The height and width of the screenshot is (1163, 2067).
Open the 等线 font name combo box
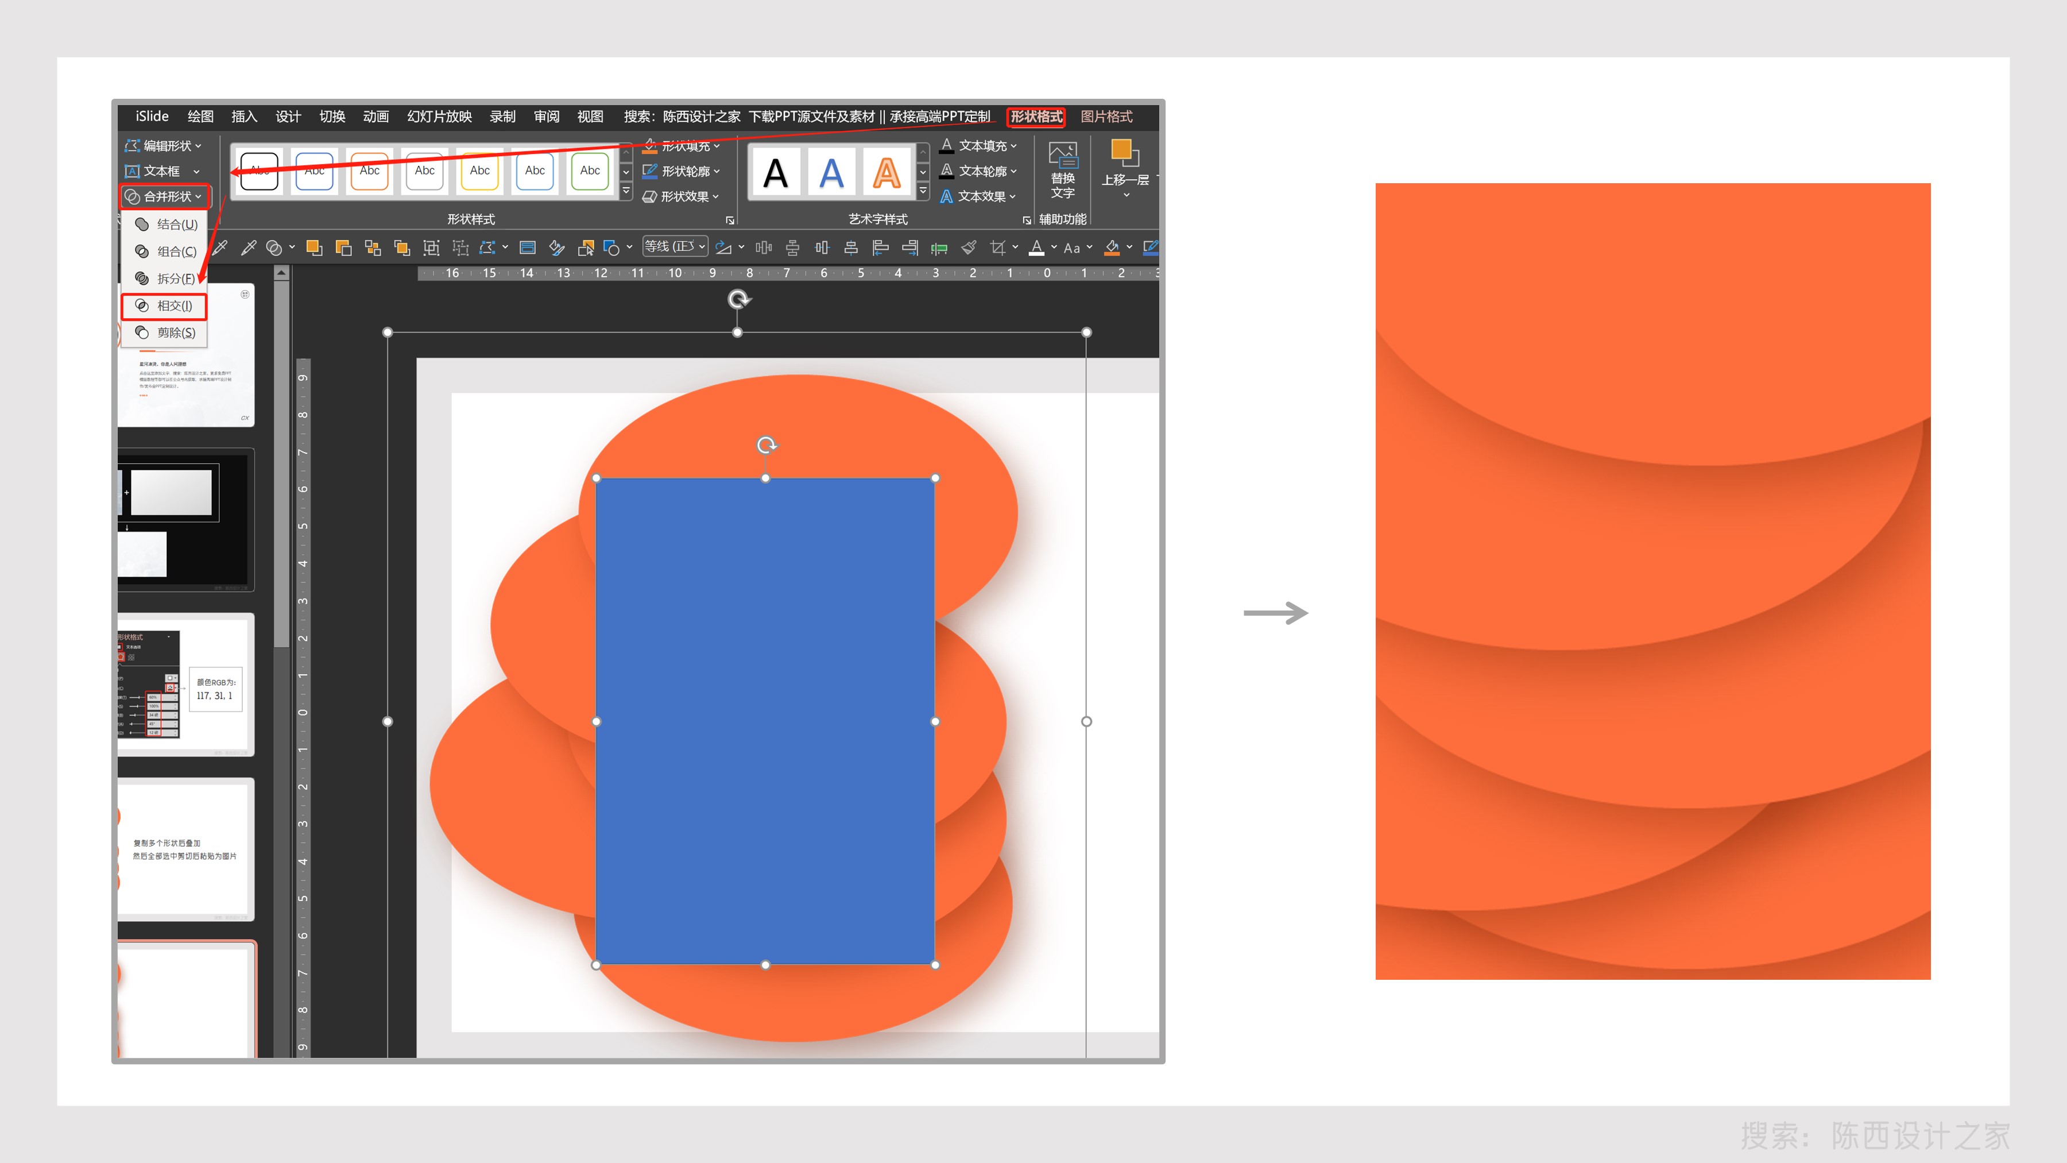click(675, 247)
